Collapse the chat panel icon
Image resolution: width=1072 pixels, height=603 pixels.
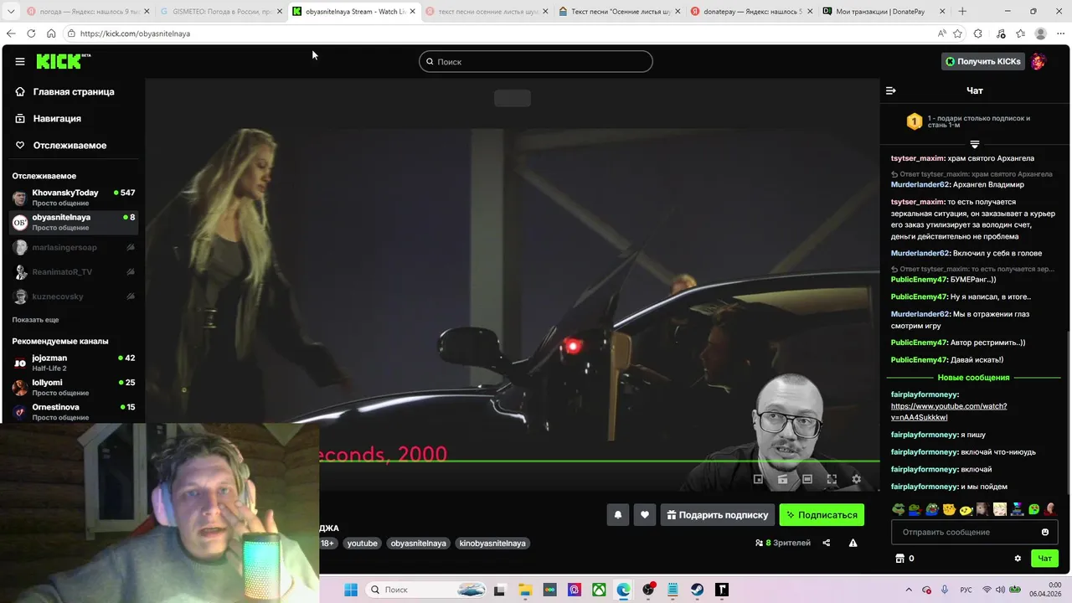[x=891, y=90]
